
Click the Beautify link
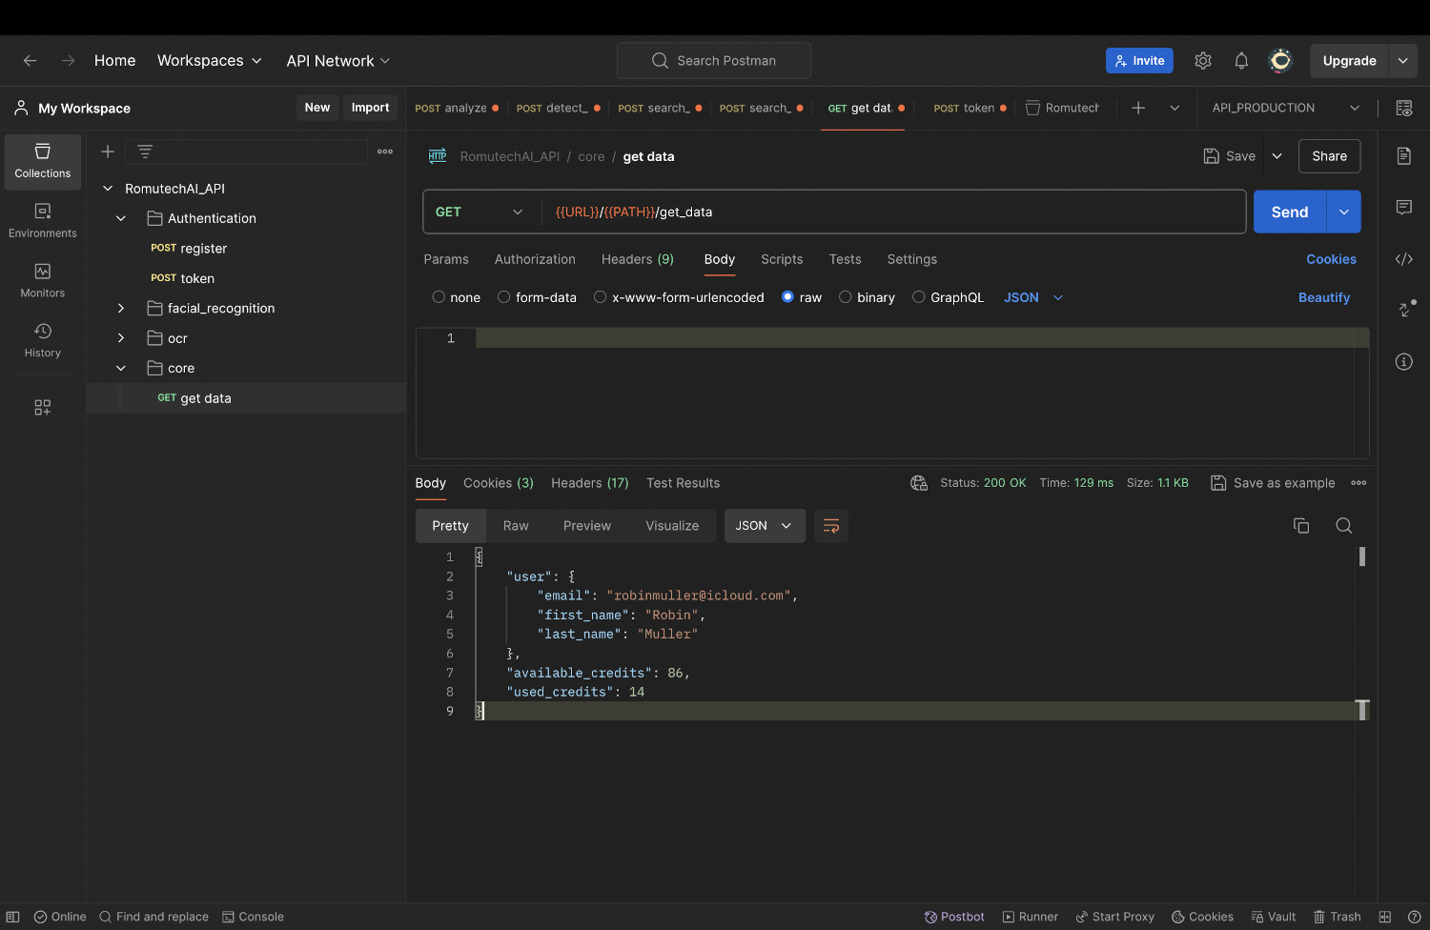coord(1323,297)
